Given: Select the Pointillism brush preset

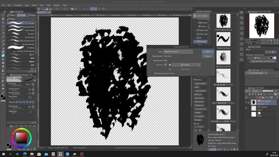Looking at the screenshot, I should (x=20, y=48).
